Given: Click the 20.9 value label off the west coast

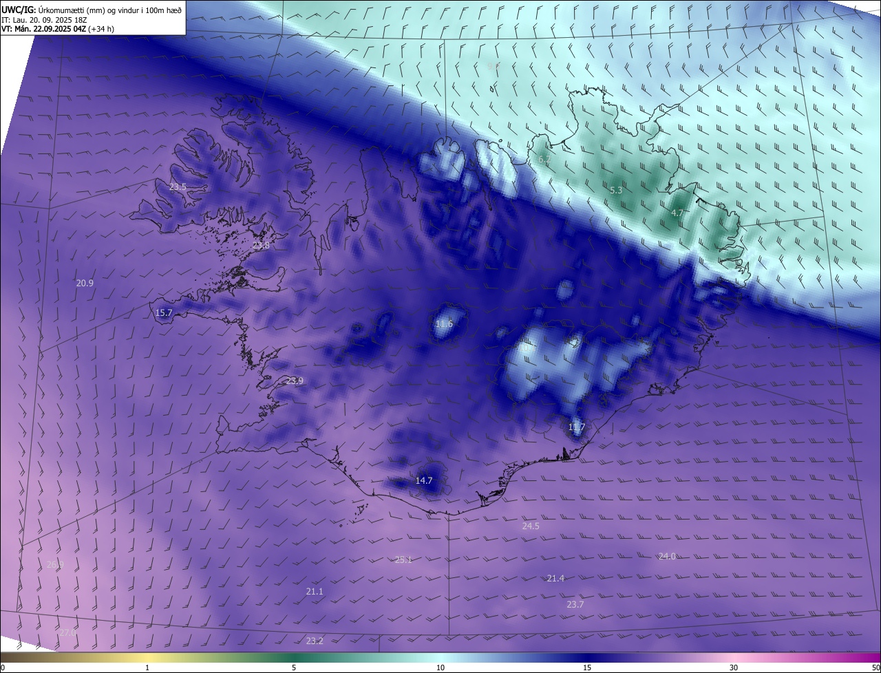Looking at the screenshot, I should coord(85,283).
